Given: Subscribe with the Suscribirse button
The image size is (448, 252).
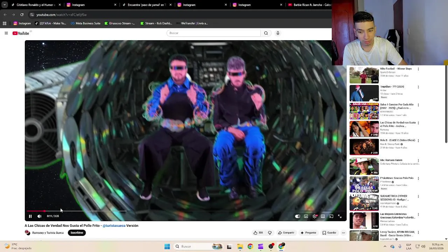Looking at the screenshot, I should 77,233.
